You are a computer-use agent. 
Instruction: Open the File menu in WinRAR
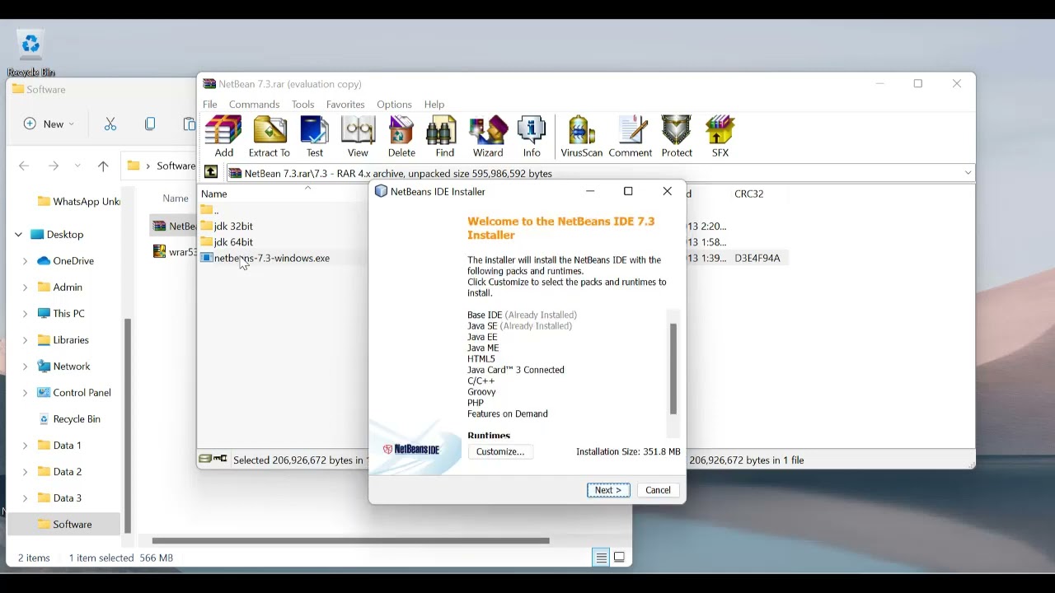210,105
